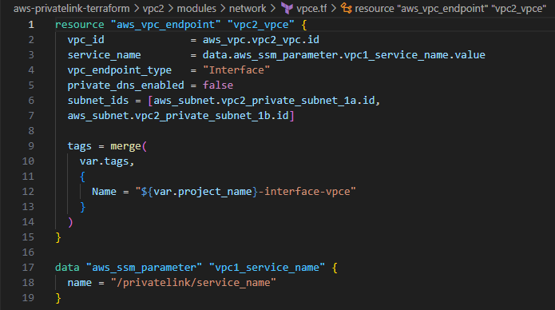The height and width of the screenshot is (310, 555).
Task: Expand the chevron after aws-privatelink-terraform
Action: (137, 8)
